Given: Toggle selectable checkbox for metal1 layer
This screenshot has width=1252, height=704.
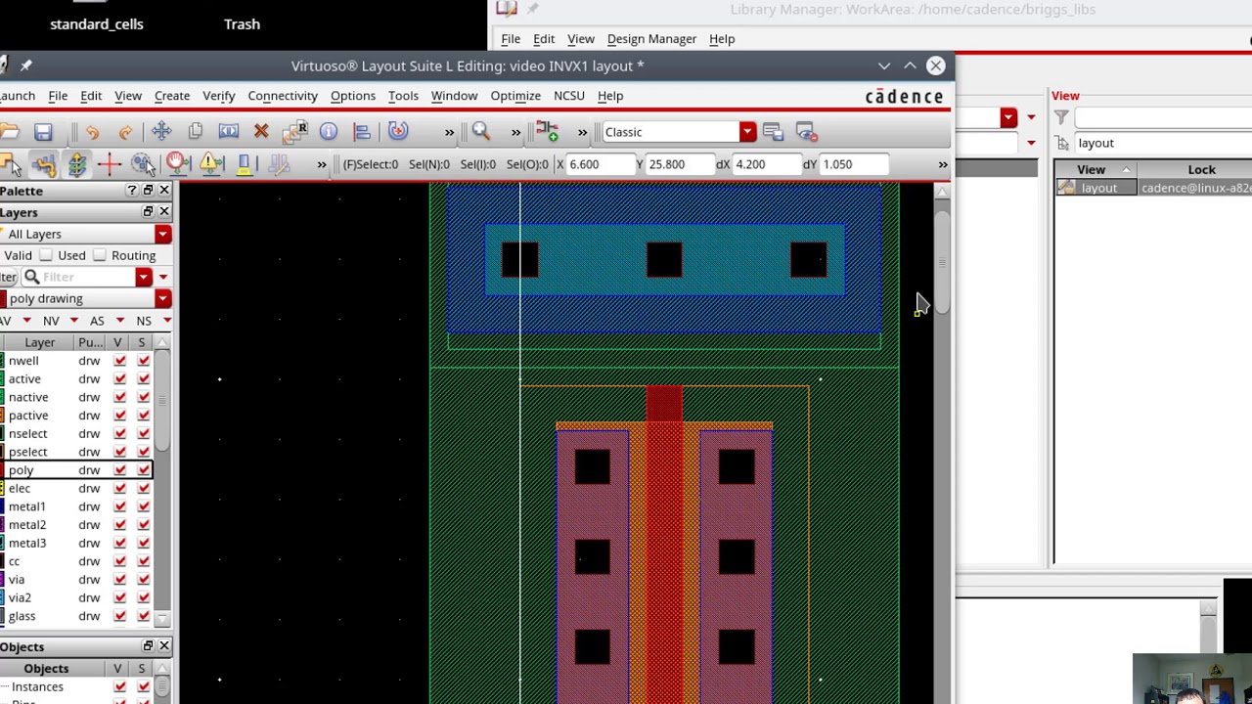Looking at the screenshot, I should 143,506.
